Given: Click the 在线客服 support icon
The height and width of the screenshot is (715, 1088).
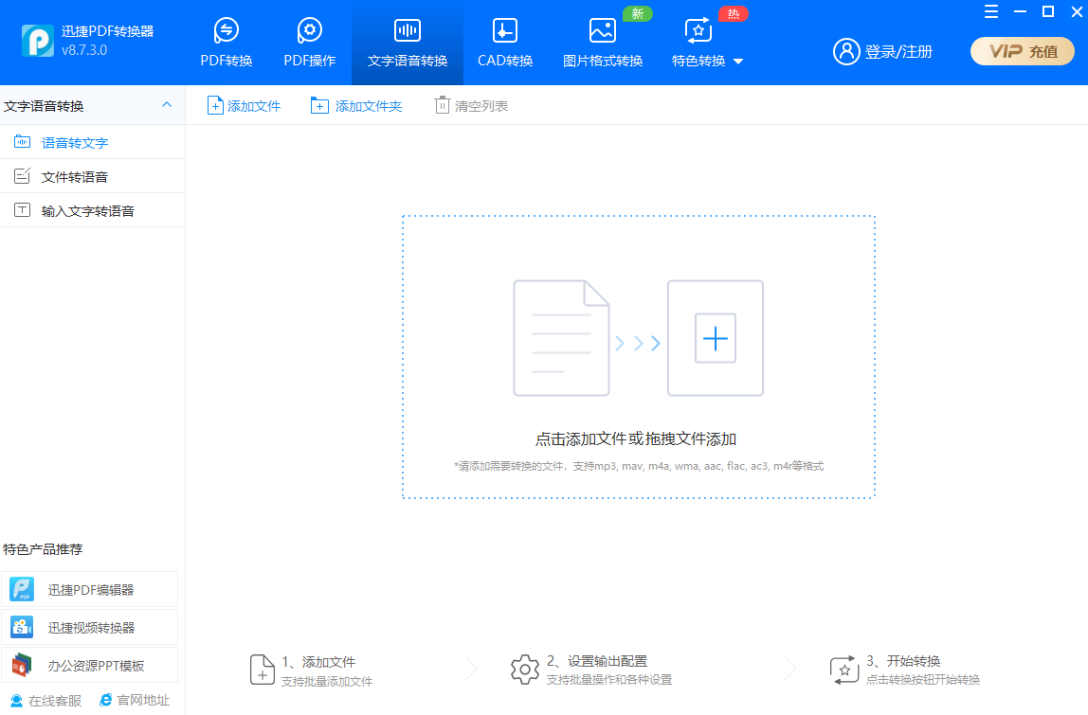Looking at the screenshot, I should pos(17,701).
